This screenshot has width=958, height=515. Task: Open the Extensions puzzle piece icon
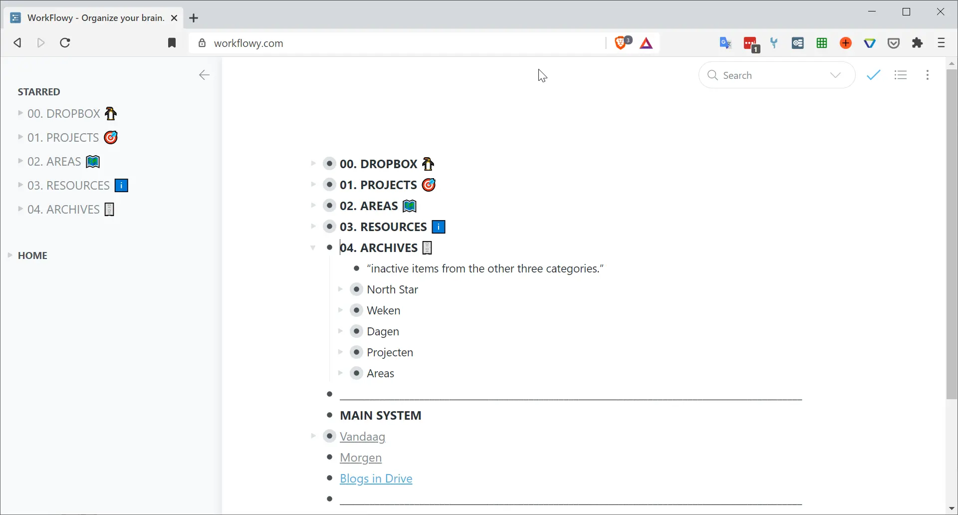(918, 43)
